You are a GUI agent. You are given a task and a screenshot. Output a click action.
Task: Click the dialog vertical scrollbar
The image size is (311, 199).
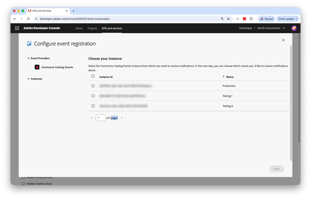tap(291, 103)
